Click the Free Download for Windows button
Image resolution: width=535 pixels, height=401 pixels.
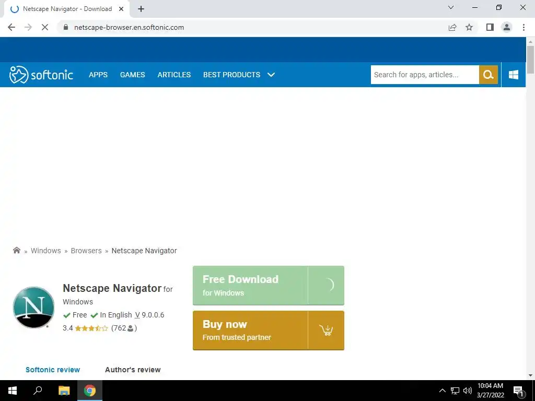pos(268,286)
